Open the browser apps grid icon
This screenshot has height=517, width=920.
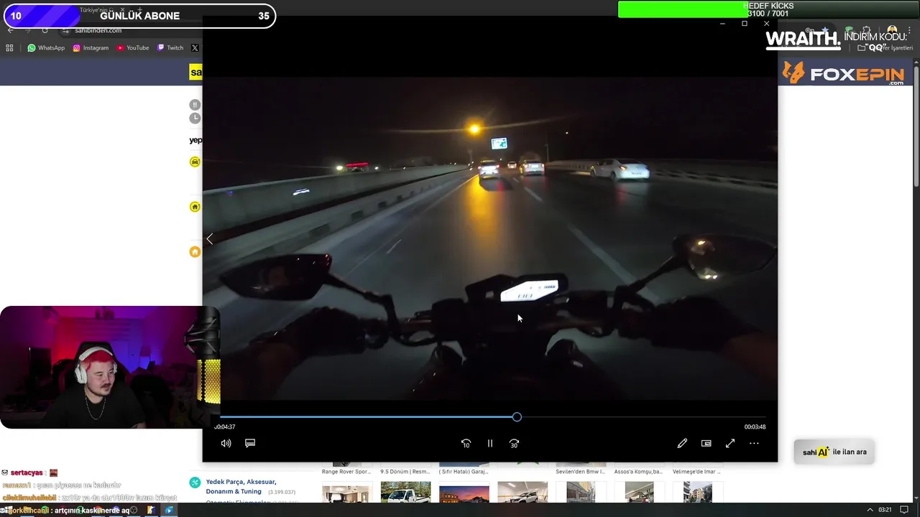point(9,48)
